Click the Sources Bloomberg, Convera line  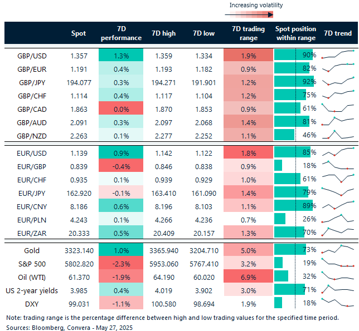pyautogui.click(x=69, y=328)
